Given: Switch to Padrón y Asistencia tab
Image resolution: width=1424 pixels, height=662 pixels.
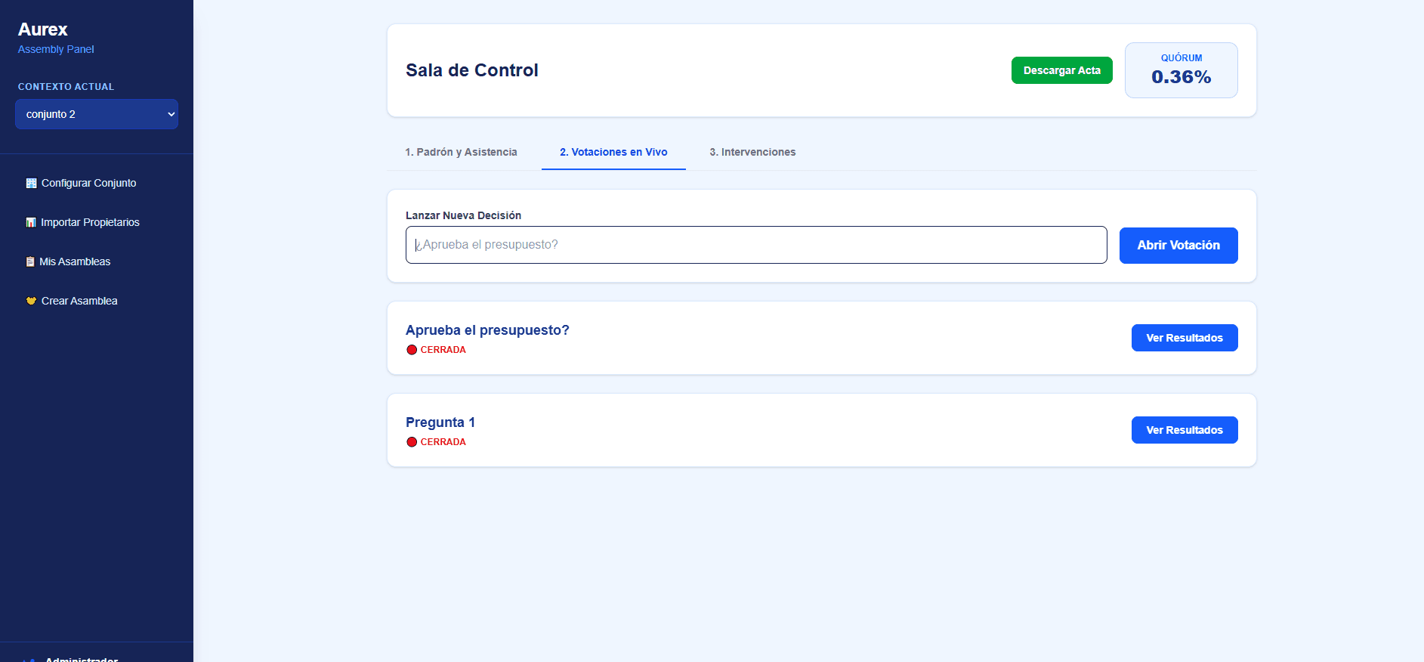Looking at the screenshot, I should 461,152.
